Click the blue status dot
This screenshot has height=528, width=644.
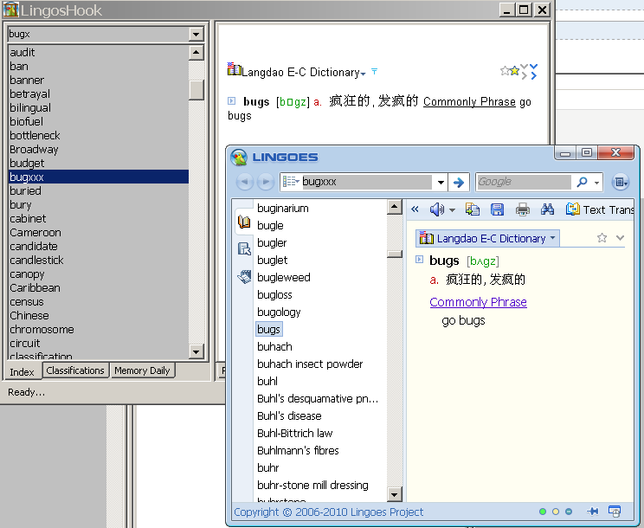[569, 512]
